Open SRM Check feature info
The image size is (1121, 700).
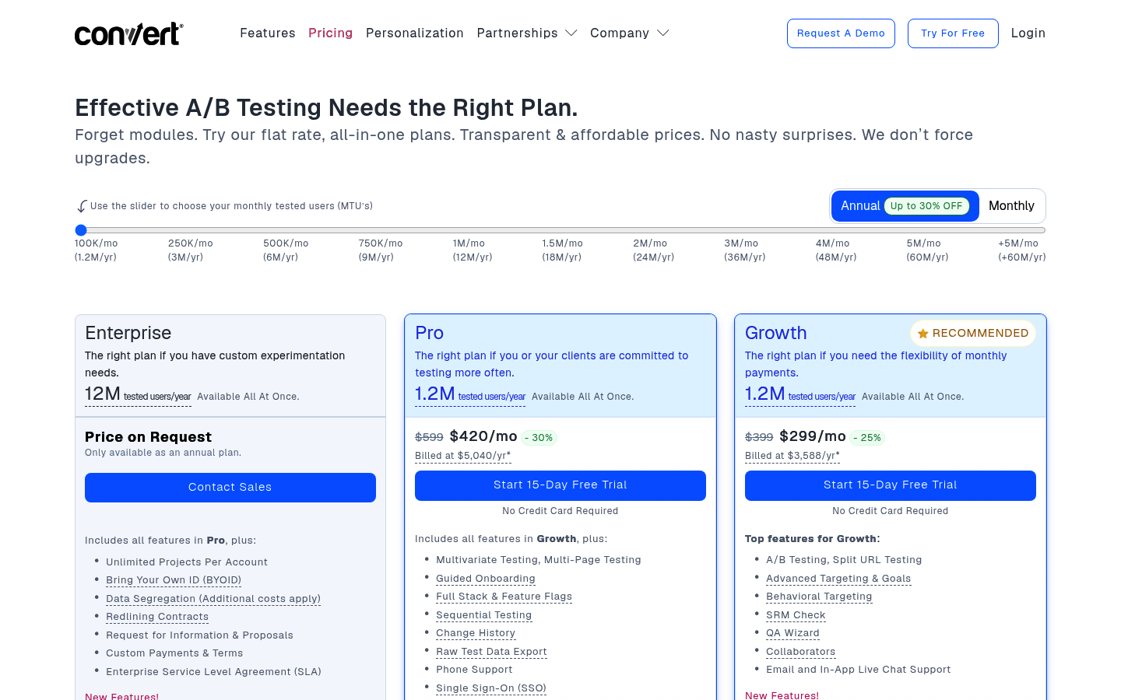click(796, 615)
